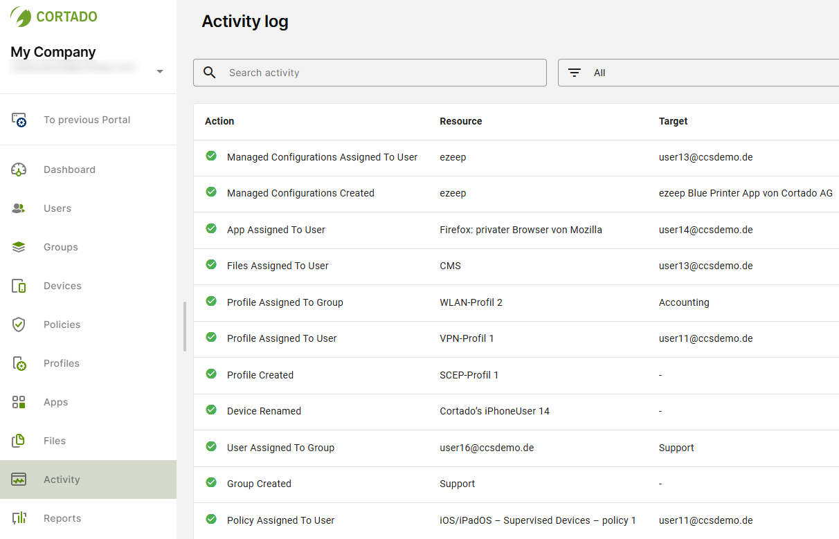Click the Activity monitor icon
This screenshot has width=839, height=539.
pyautogui.click(x=19, y=479)
